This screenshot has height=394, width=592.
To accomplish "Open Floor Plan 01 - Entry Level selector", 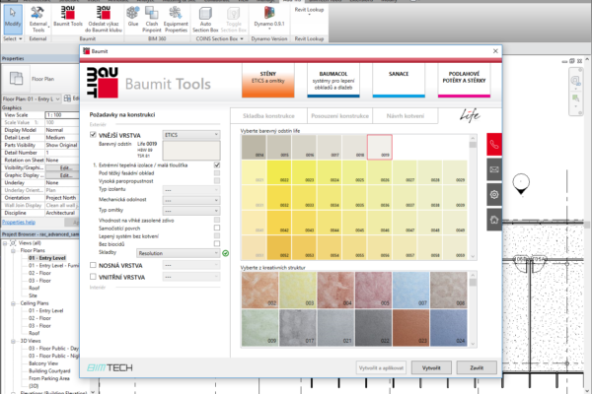I will 31,98.
